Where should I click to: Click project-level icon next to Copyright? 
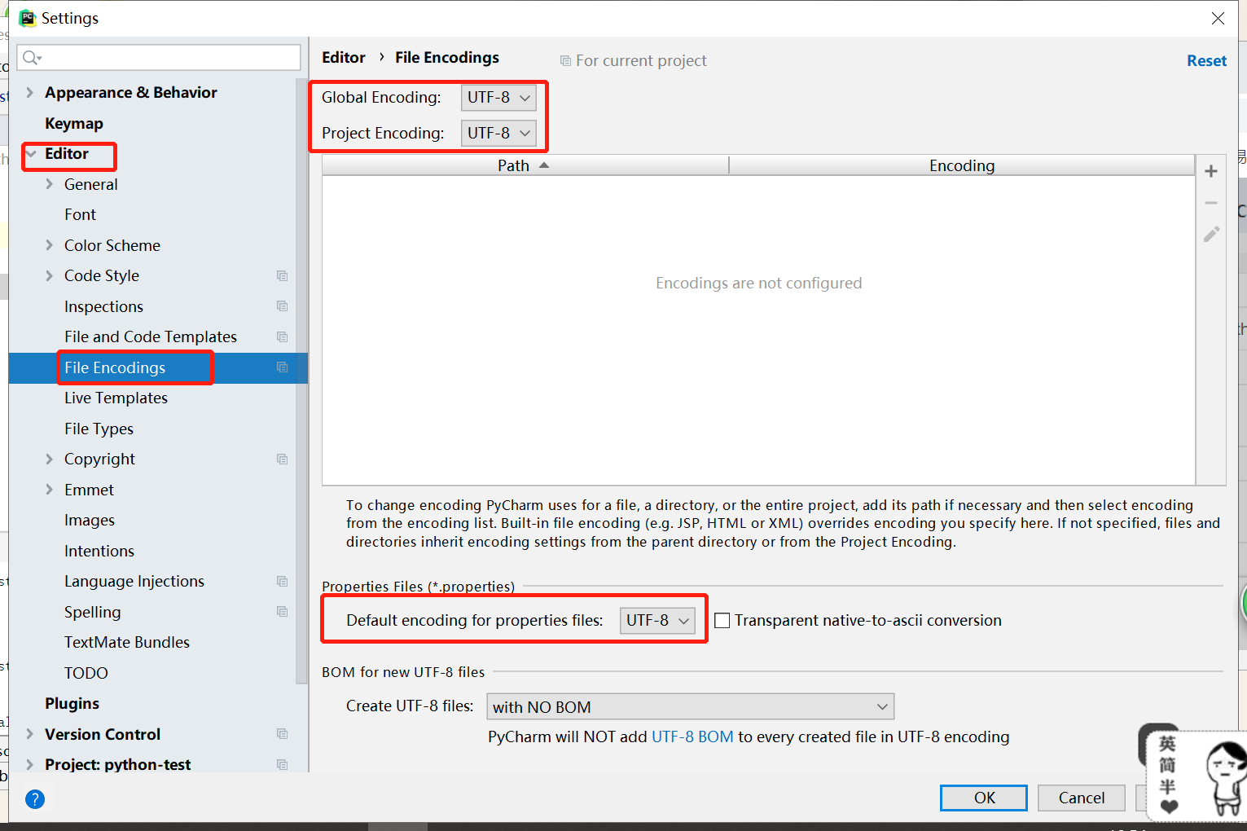[x=283, y=459]
